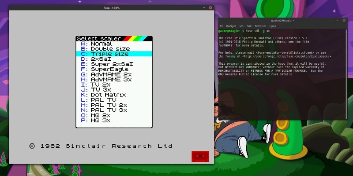Pick the highlighted Triple size entry

(x=114, y=54)
